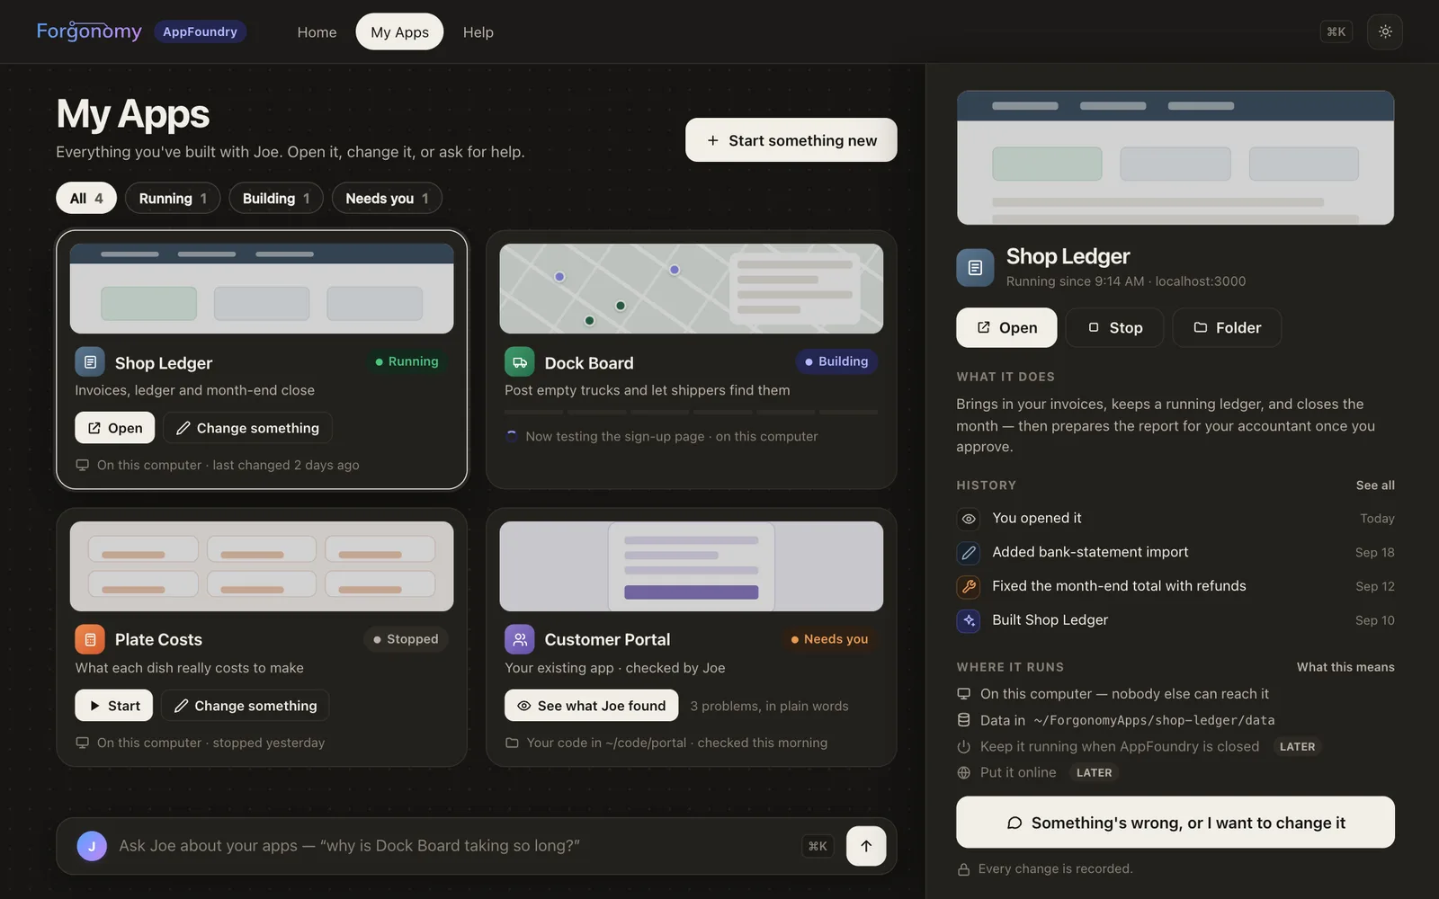Click Something's wrong, or I want to change it
This screenshot has height=899, width=1439.
(1175, 823)
